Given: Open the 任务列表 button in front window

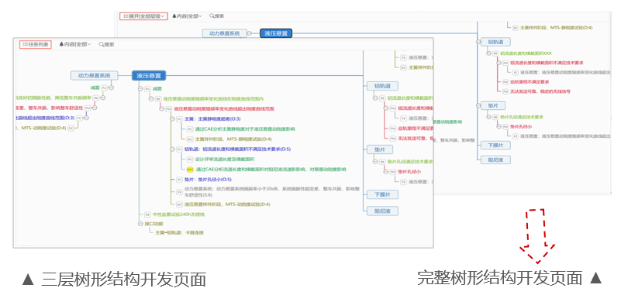Looking at the screenshot, I should pyautogui.click(x=36, y=44).
